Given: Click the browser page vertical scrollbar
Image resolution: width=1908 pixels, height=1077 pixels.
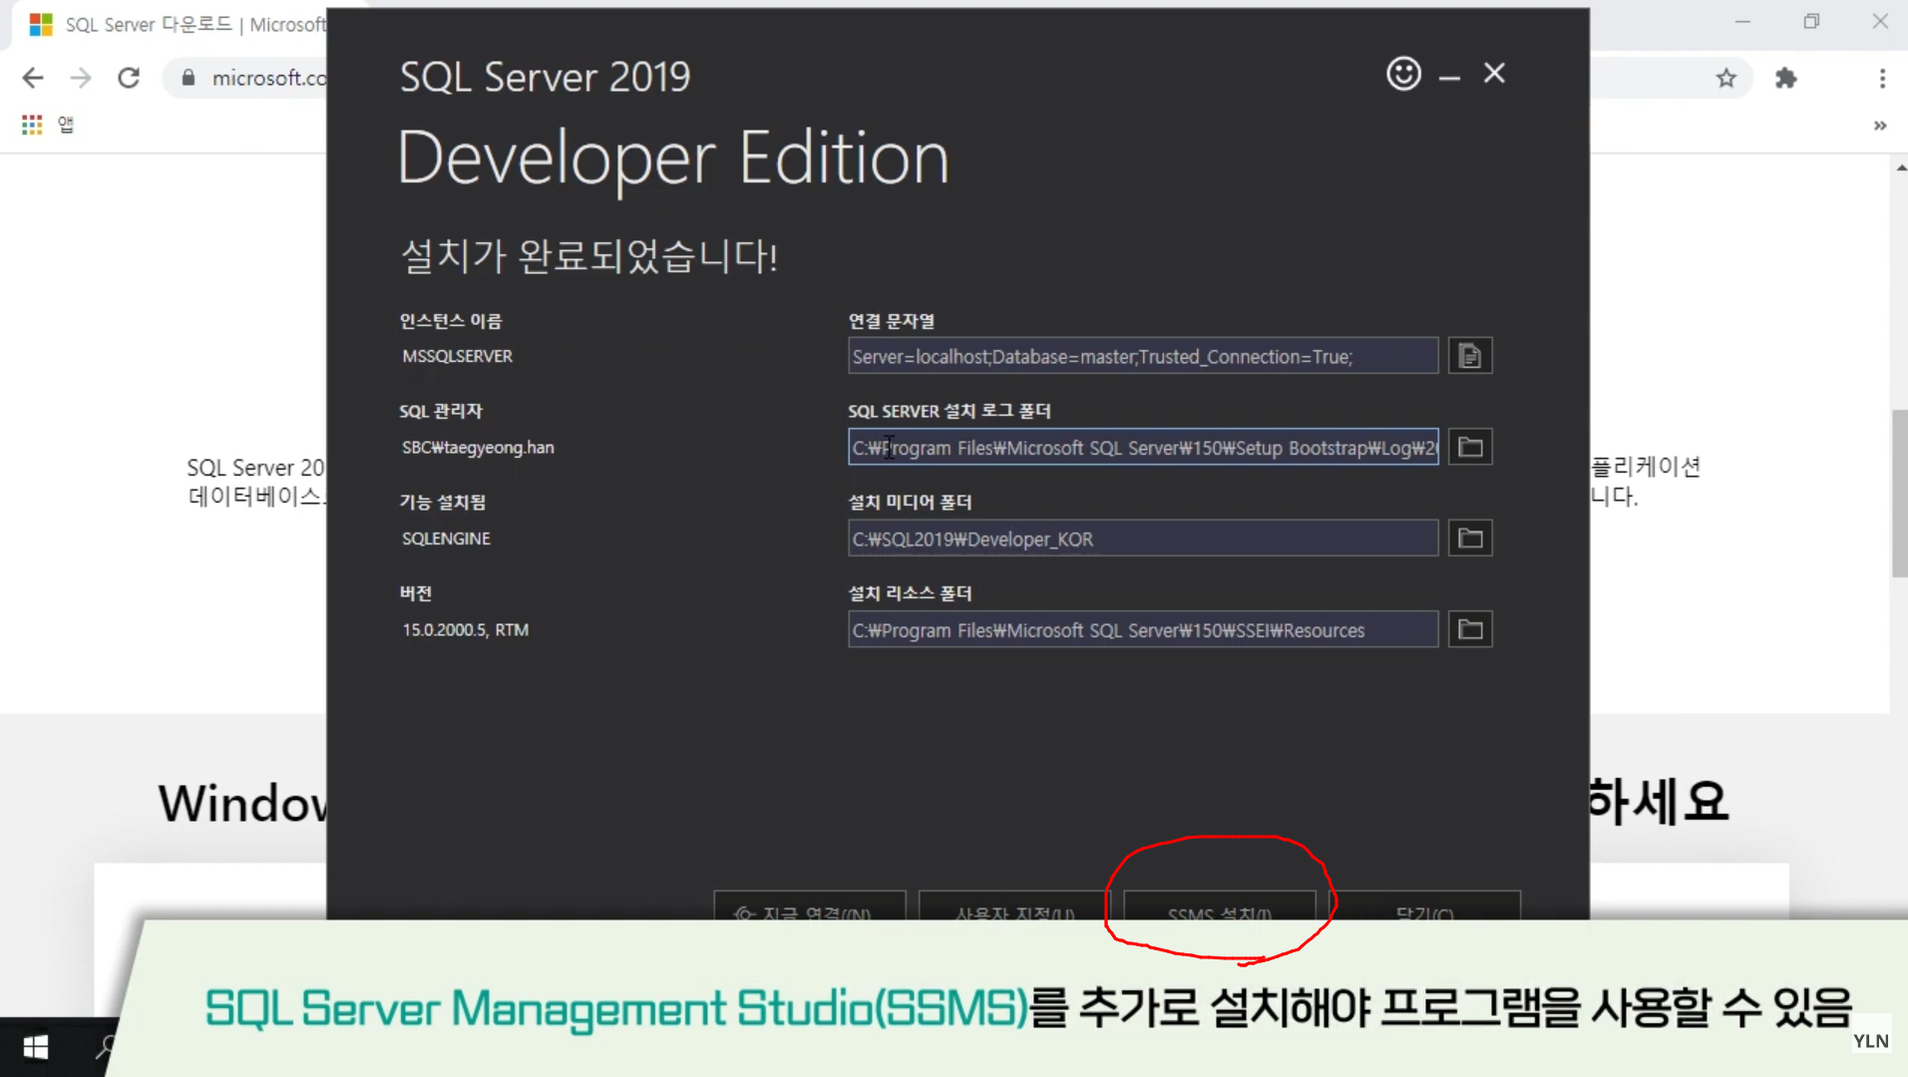Looking at the screenshot, I should pyautogui.click(x=1899, y=493).
